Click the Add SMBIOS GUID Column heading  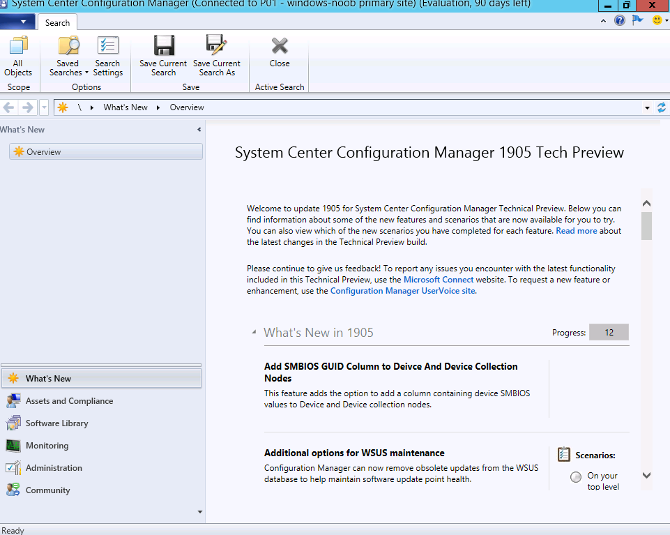click(391, 372)
